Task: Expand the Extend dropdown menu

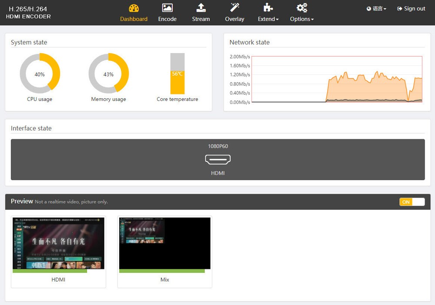Action: point(268,19)
